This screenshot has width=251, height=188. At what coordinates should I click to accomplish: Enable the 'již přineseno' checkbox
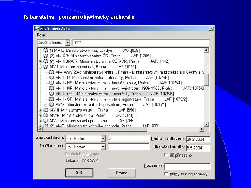point(166,155)
